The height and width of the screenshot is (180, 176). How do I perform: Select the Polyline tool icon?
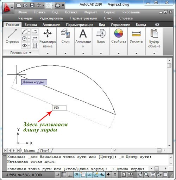(35, 32)
